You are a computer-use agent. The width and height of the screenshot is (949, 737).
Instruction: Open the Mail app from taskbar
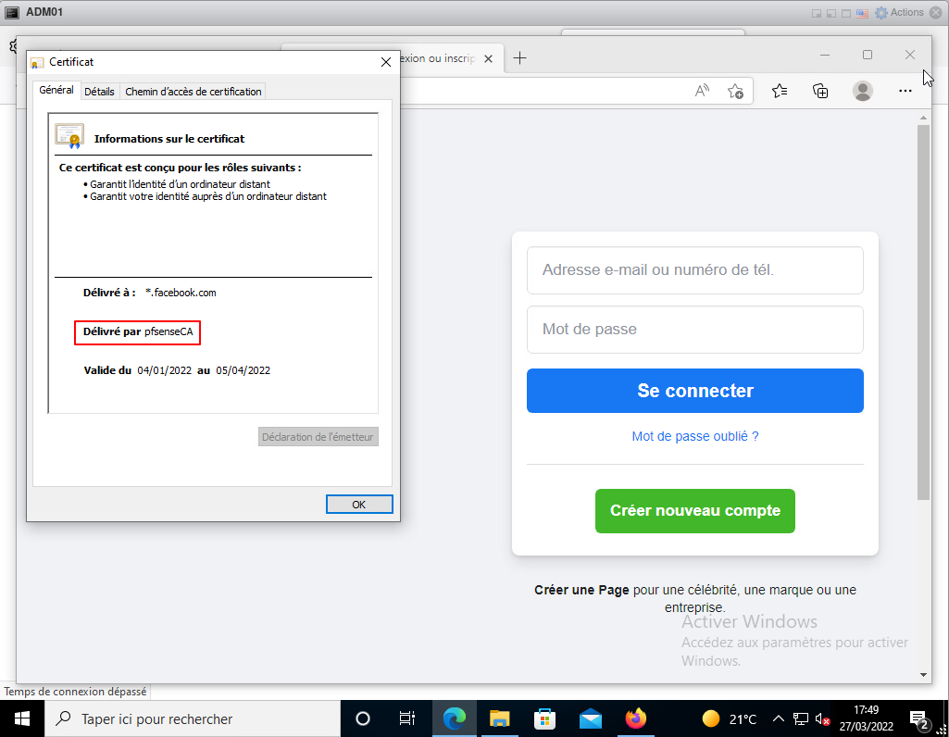(x=591, y=718)
